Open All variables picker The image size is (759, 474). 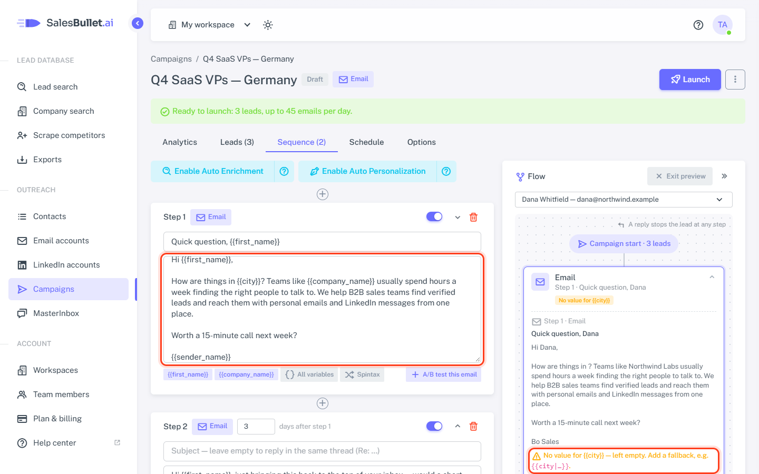309,374
